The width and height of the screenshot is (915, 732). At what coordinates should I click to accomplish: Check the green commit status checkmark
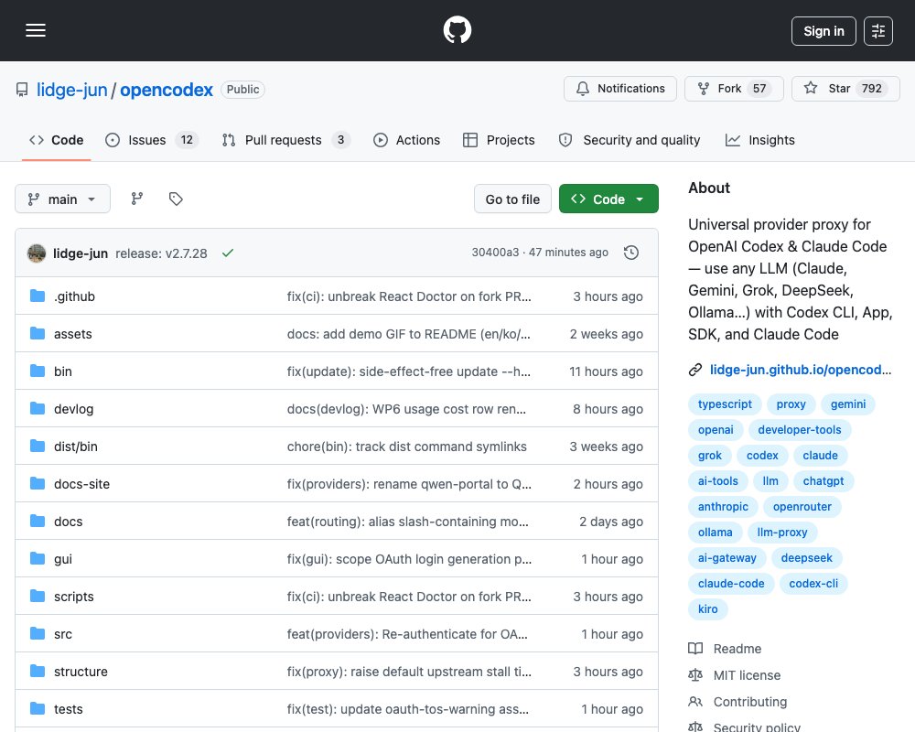pos(228,253)
